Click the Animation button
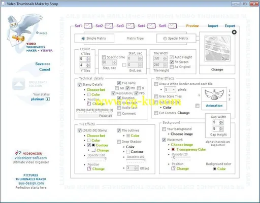Image resolution: width=260 pixels, height=203 pixels. tap(214, 106)
